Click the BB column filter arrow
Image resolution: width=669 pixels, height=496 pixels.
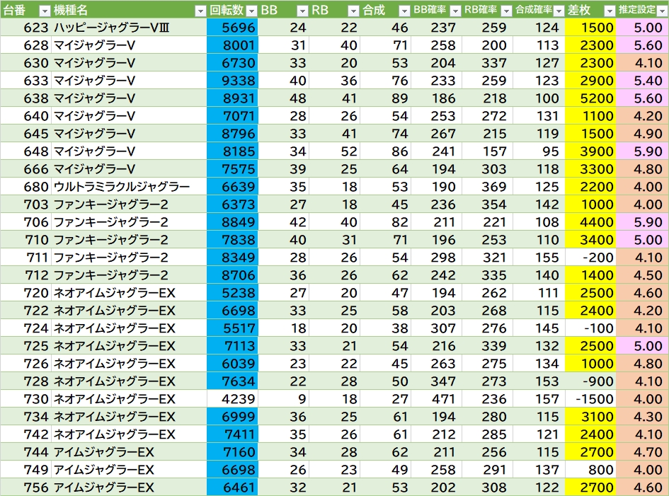302,10
